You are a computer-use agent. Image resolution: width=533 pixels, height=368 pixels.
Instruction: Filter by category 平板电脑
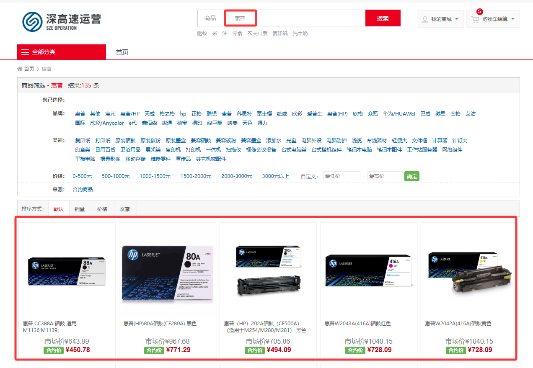pos(85,159)
